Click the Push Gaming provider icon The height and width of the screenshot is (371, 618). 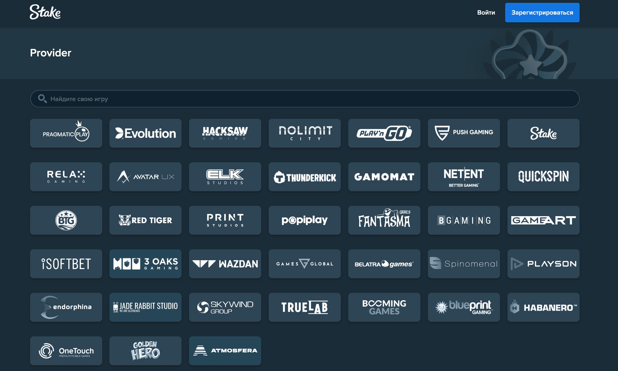tap(463, 132)
